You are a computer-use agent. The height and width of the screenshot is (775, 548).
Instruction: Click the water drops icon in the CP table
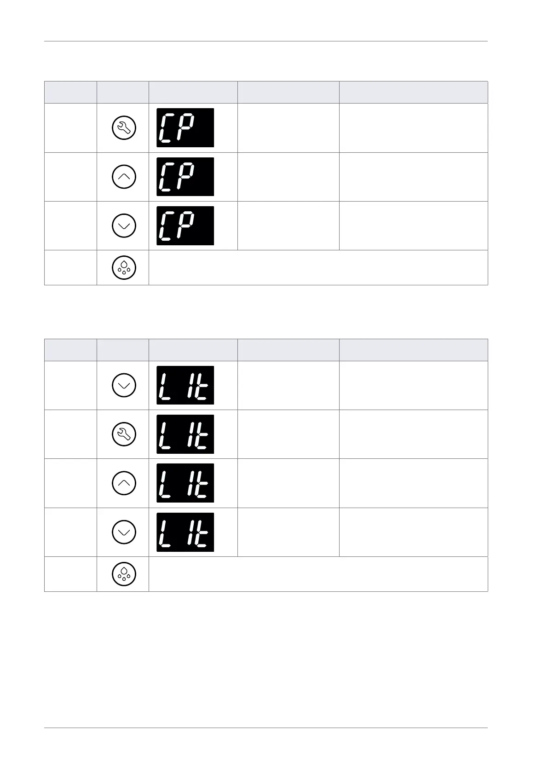[124, 268]
